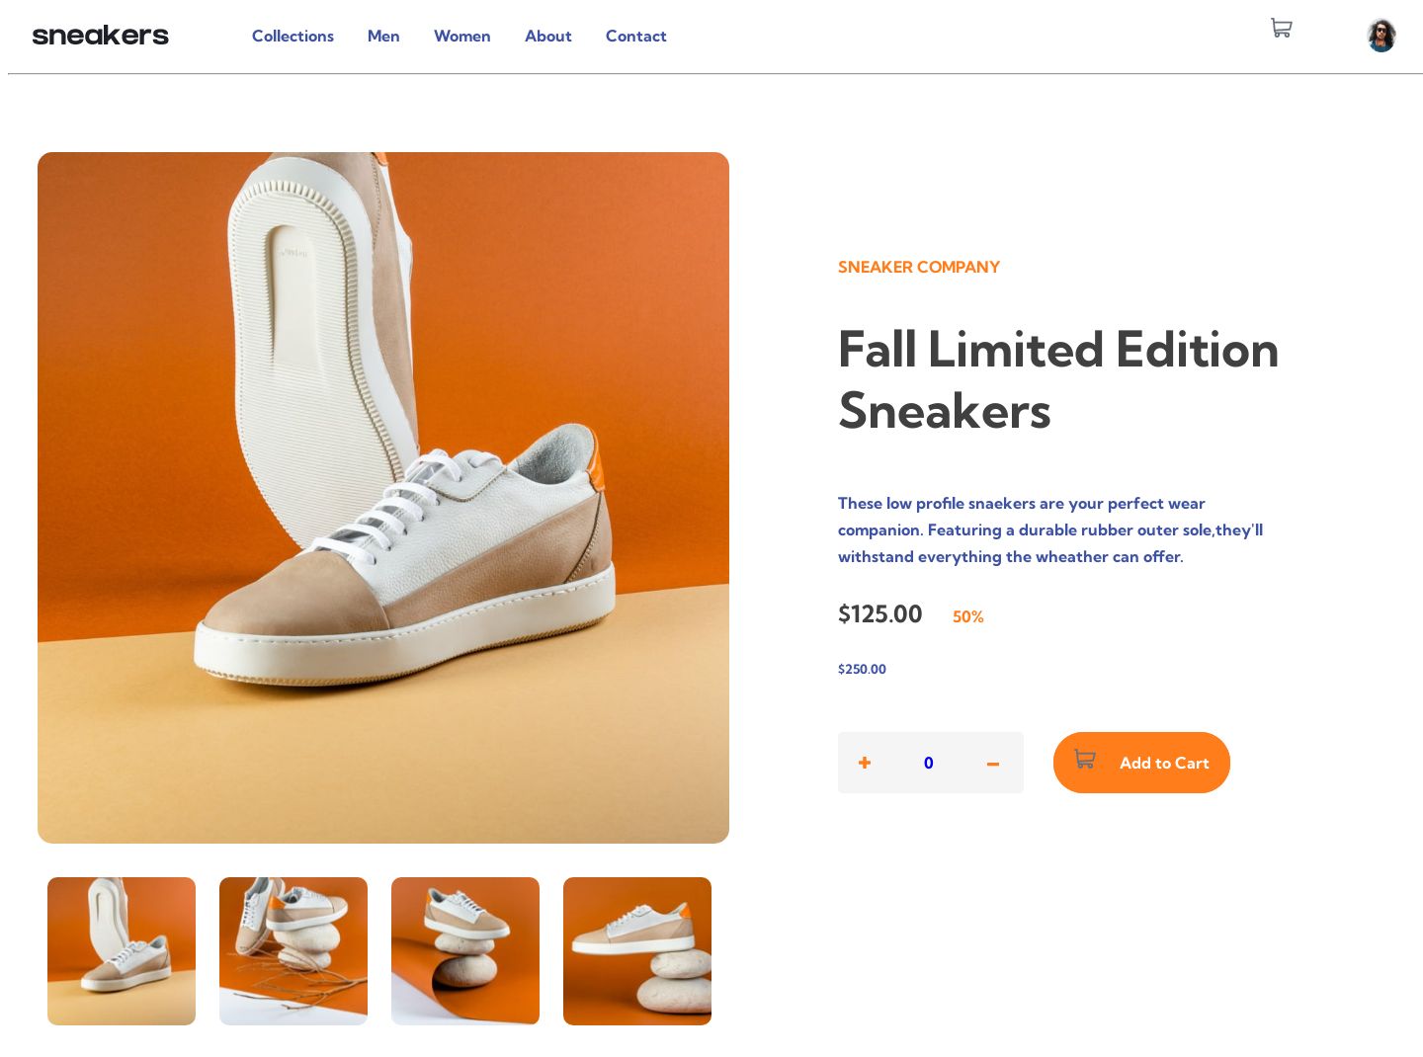
Task: Click the large main product image
Action: click(383, 497)
